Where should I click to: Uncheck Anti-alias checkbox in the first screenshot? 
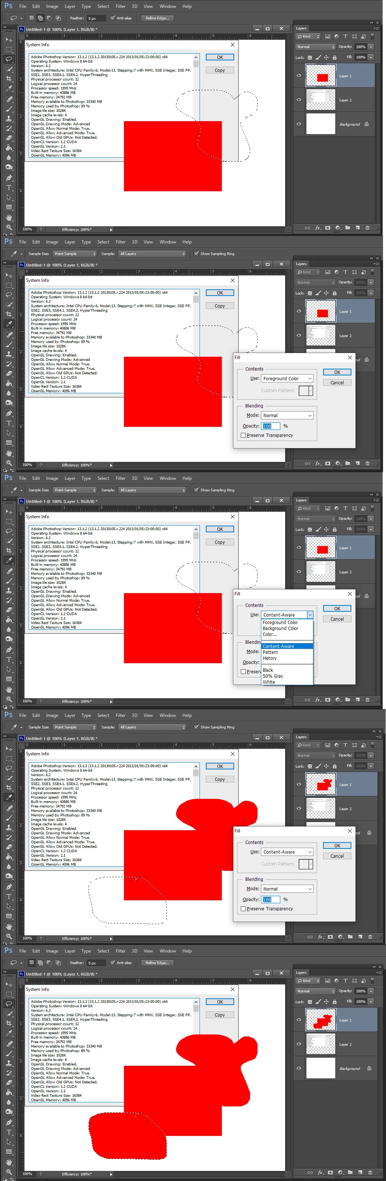click(113, 18)
